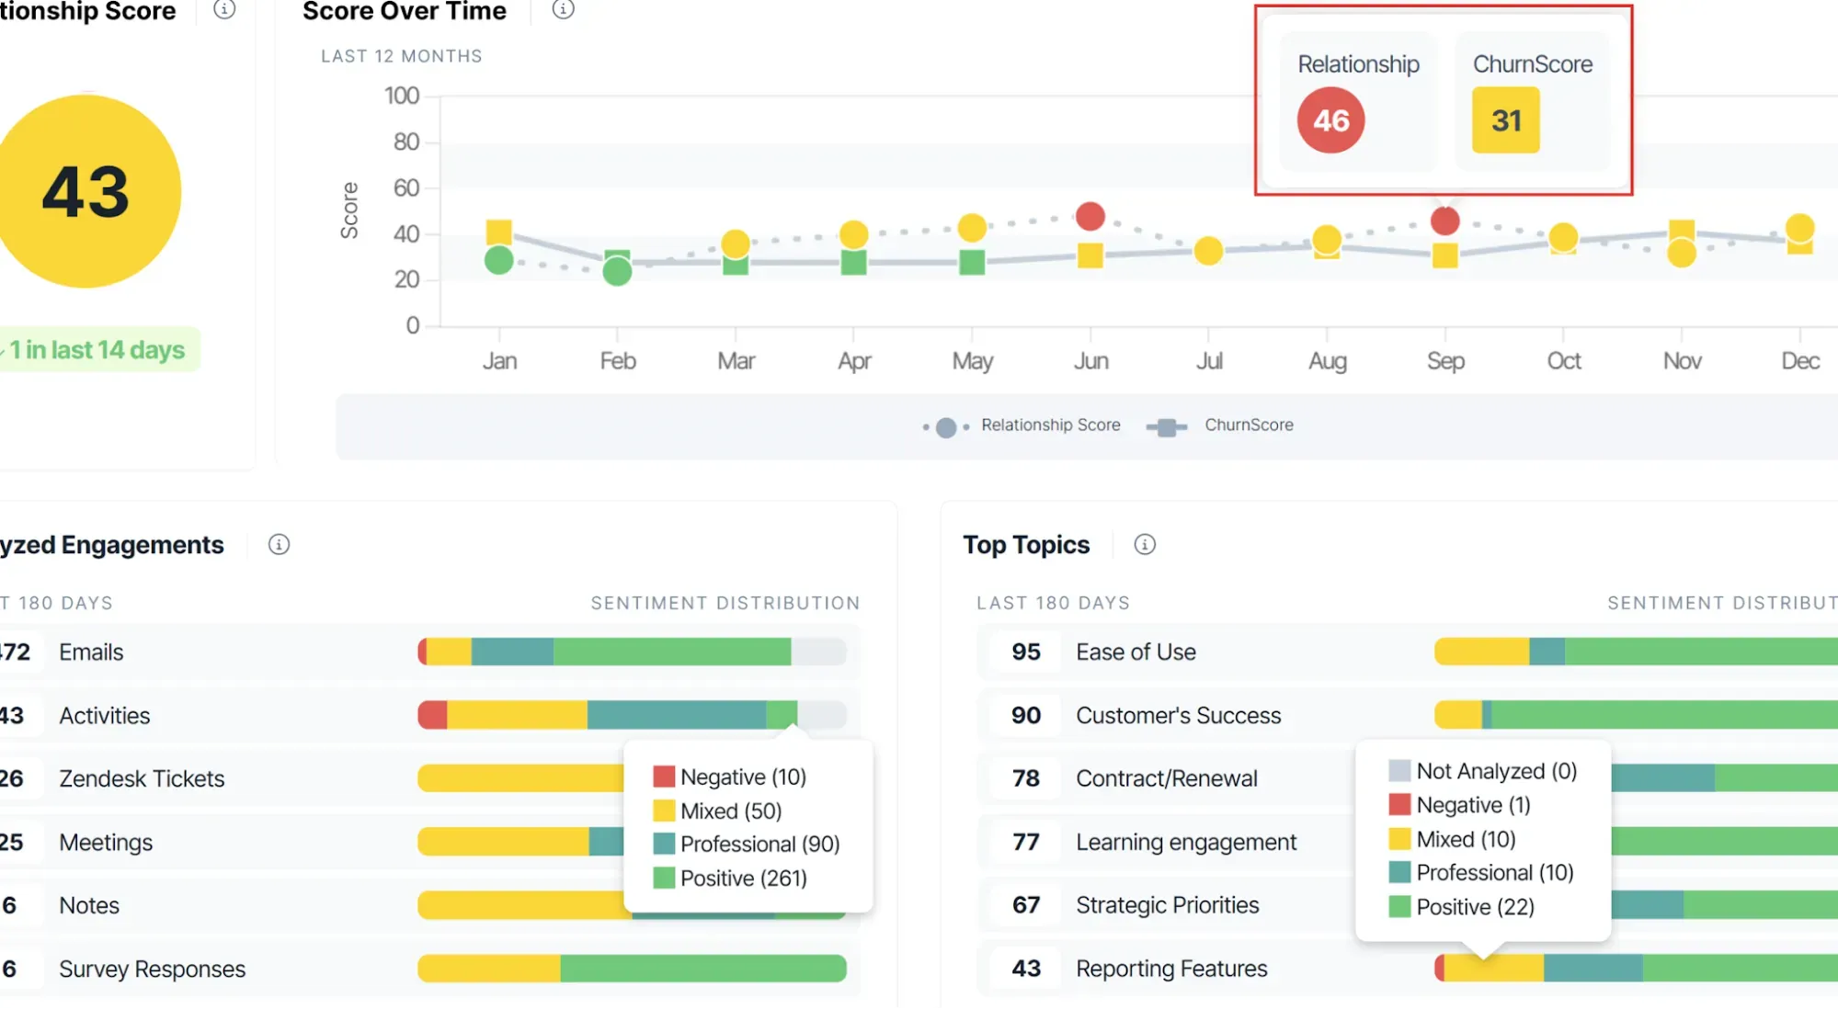The height and width of the screenshot is (1009, 1838).
Task: Click the Emails sentiment distribution bar
Action: pos(632,652)
